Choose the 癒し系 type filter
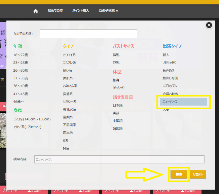219x194 pixels. click(x=67, y=70)
